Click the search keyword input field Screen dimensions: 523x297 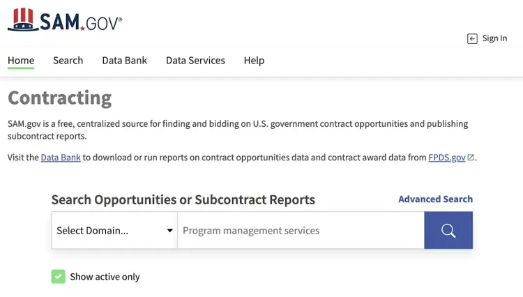click(x=301, y=230)
